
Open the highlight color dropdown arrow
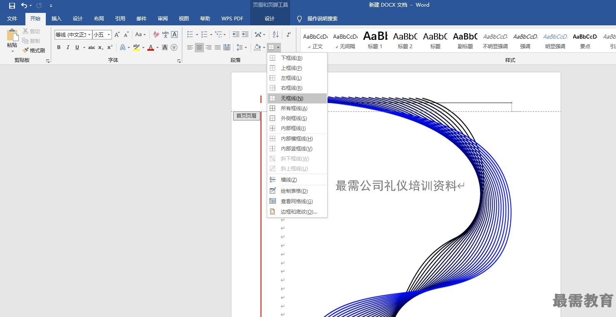pos(143,47)
